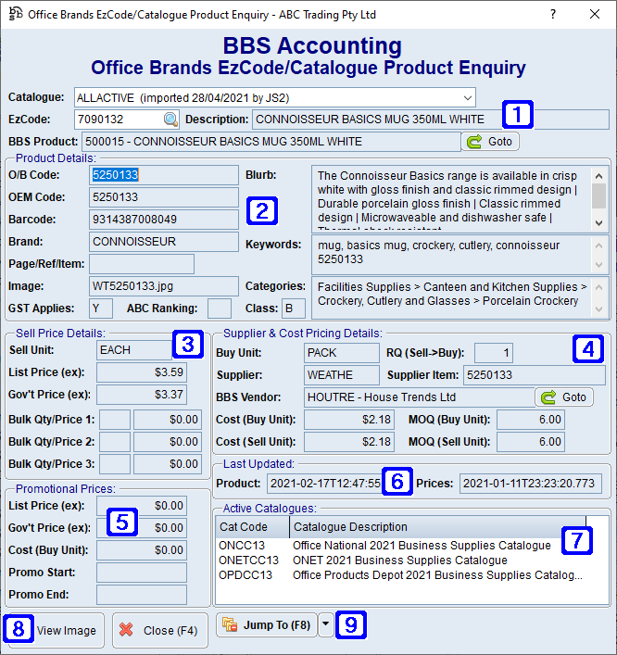Viewport: 617px width, 655px height.
Task: Click the ABC Ranking field
Action: 220,309
